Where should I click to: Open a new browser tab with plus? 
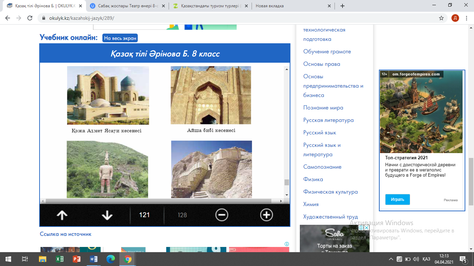[x=342, y=6]
